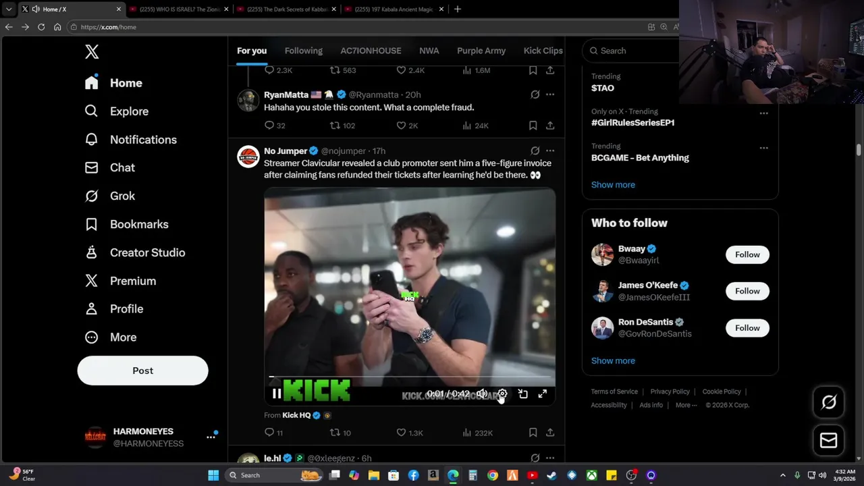
Task: Bookmark RyanMatta's post
Action: (x=533, y=126)
